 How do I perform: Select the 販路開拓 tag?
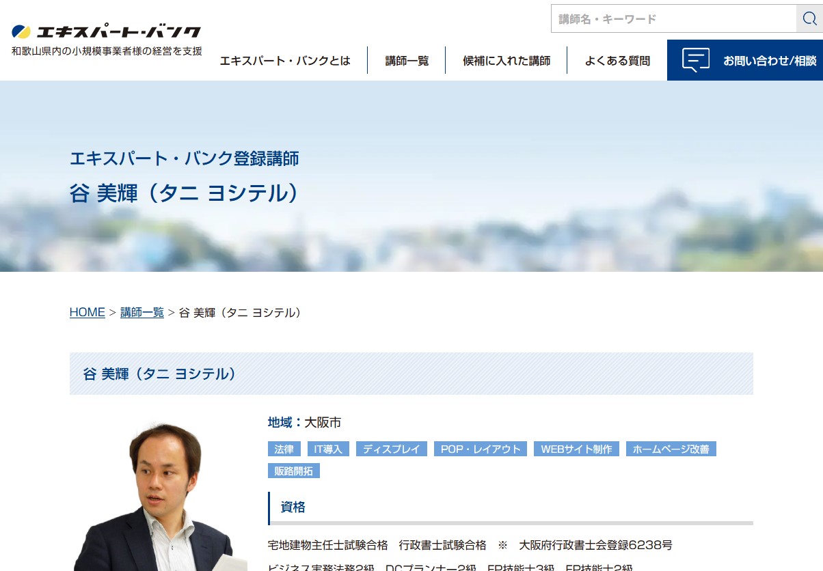pyautogui.click(x=294, y=471)
